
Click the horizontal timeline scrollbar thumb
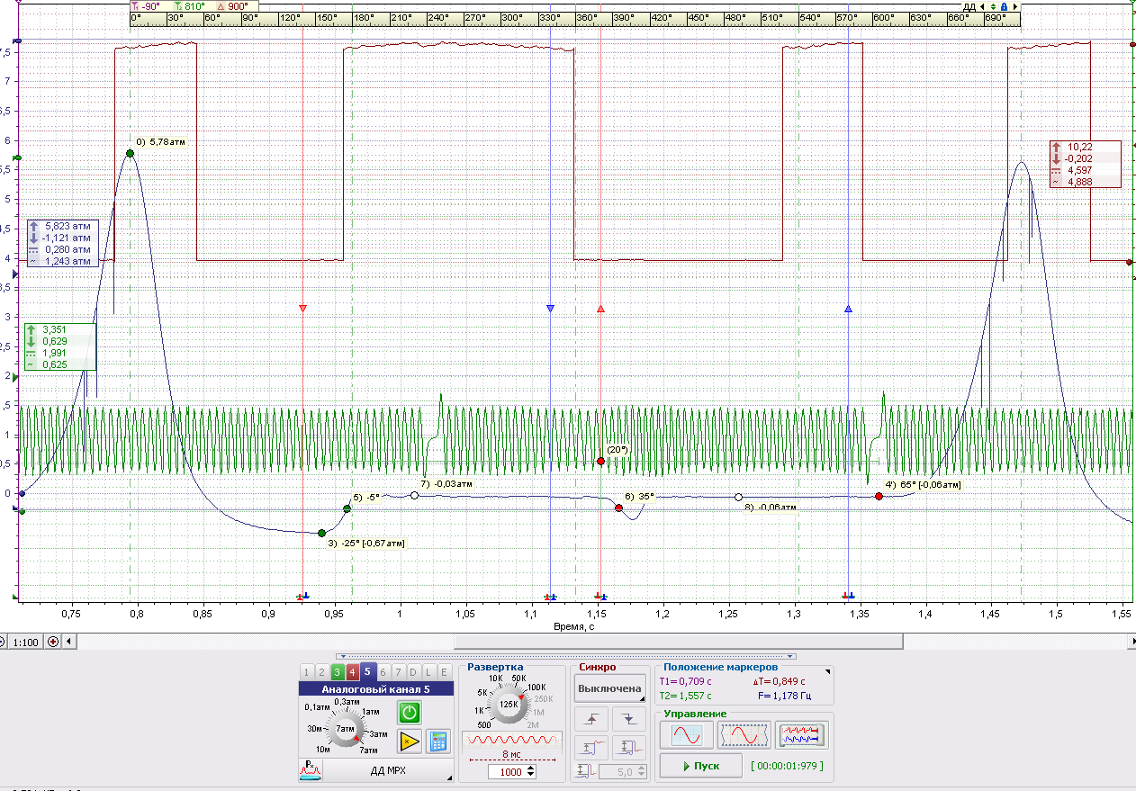tap(679, 642)
